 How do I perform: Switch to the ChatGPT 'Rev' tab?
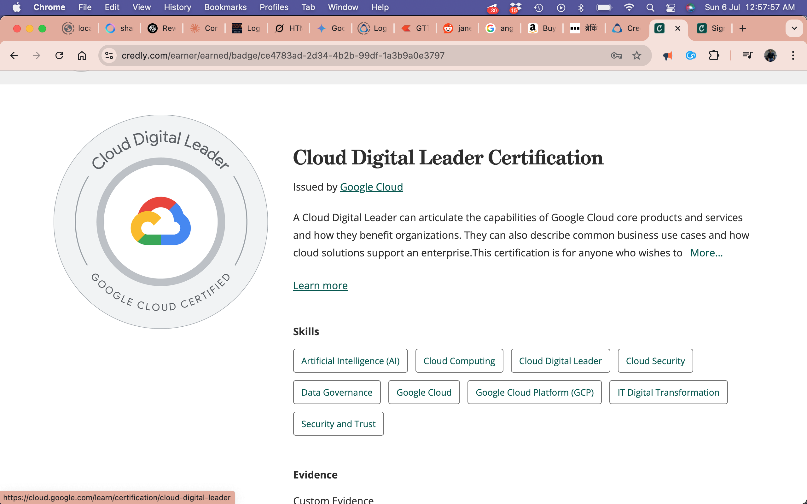pos(162,28)
